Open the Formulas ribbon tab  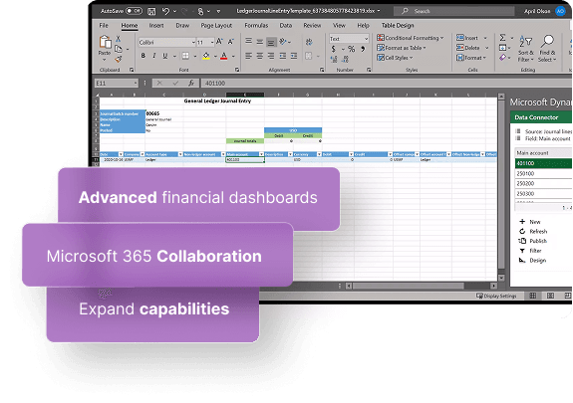[256, 25]
